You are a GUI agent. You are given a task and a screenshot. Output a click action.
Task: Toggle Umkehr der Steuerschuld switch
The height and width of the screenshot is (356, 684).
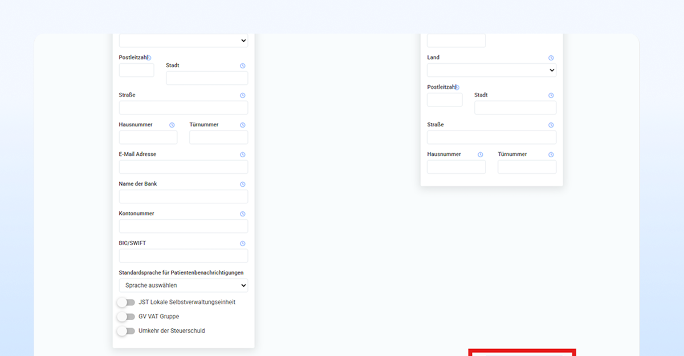click(x=126, y=331)
